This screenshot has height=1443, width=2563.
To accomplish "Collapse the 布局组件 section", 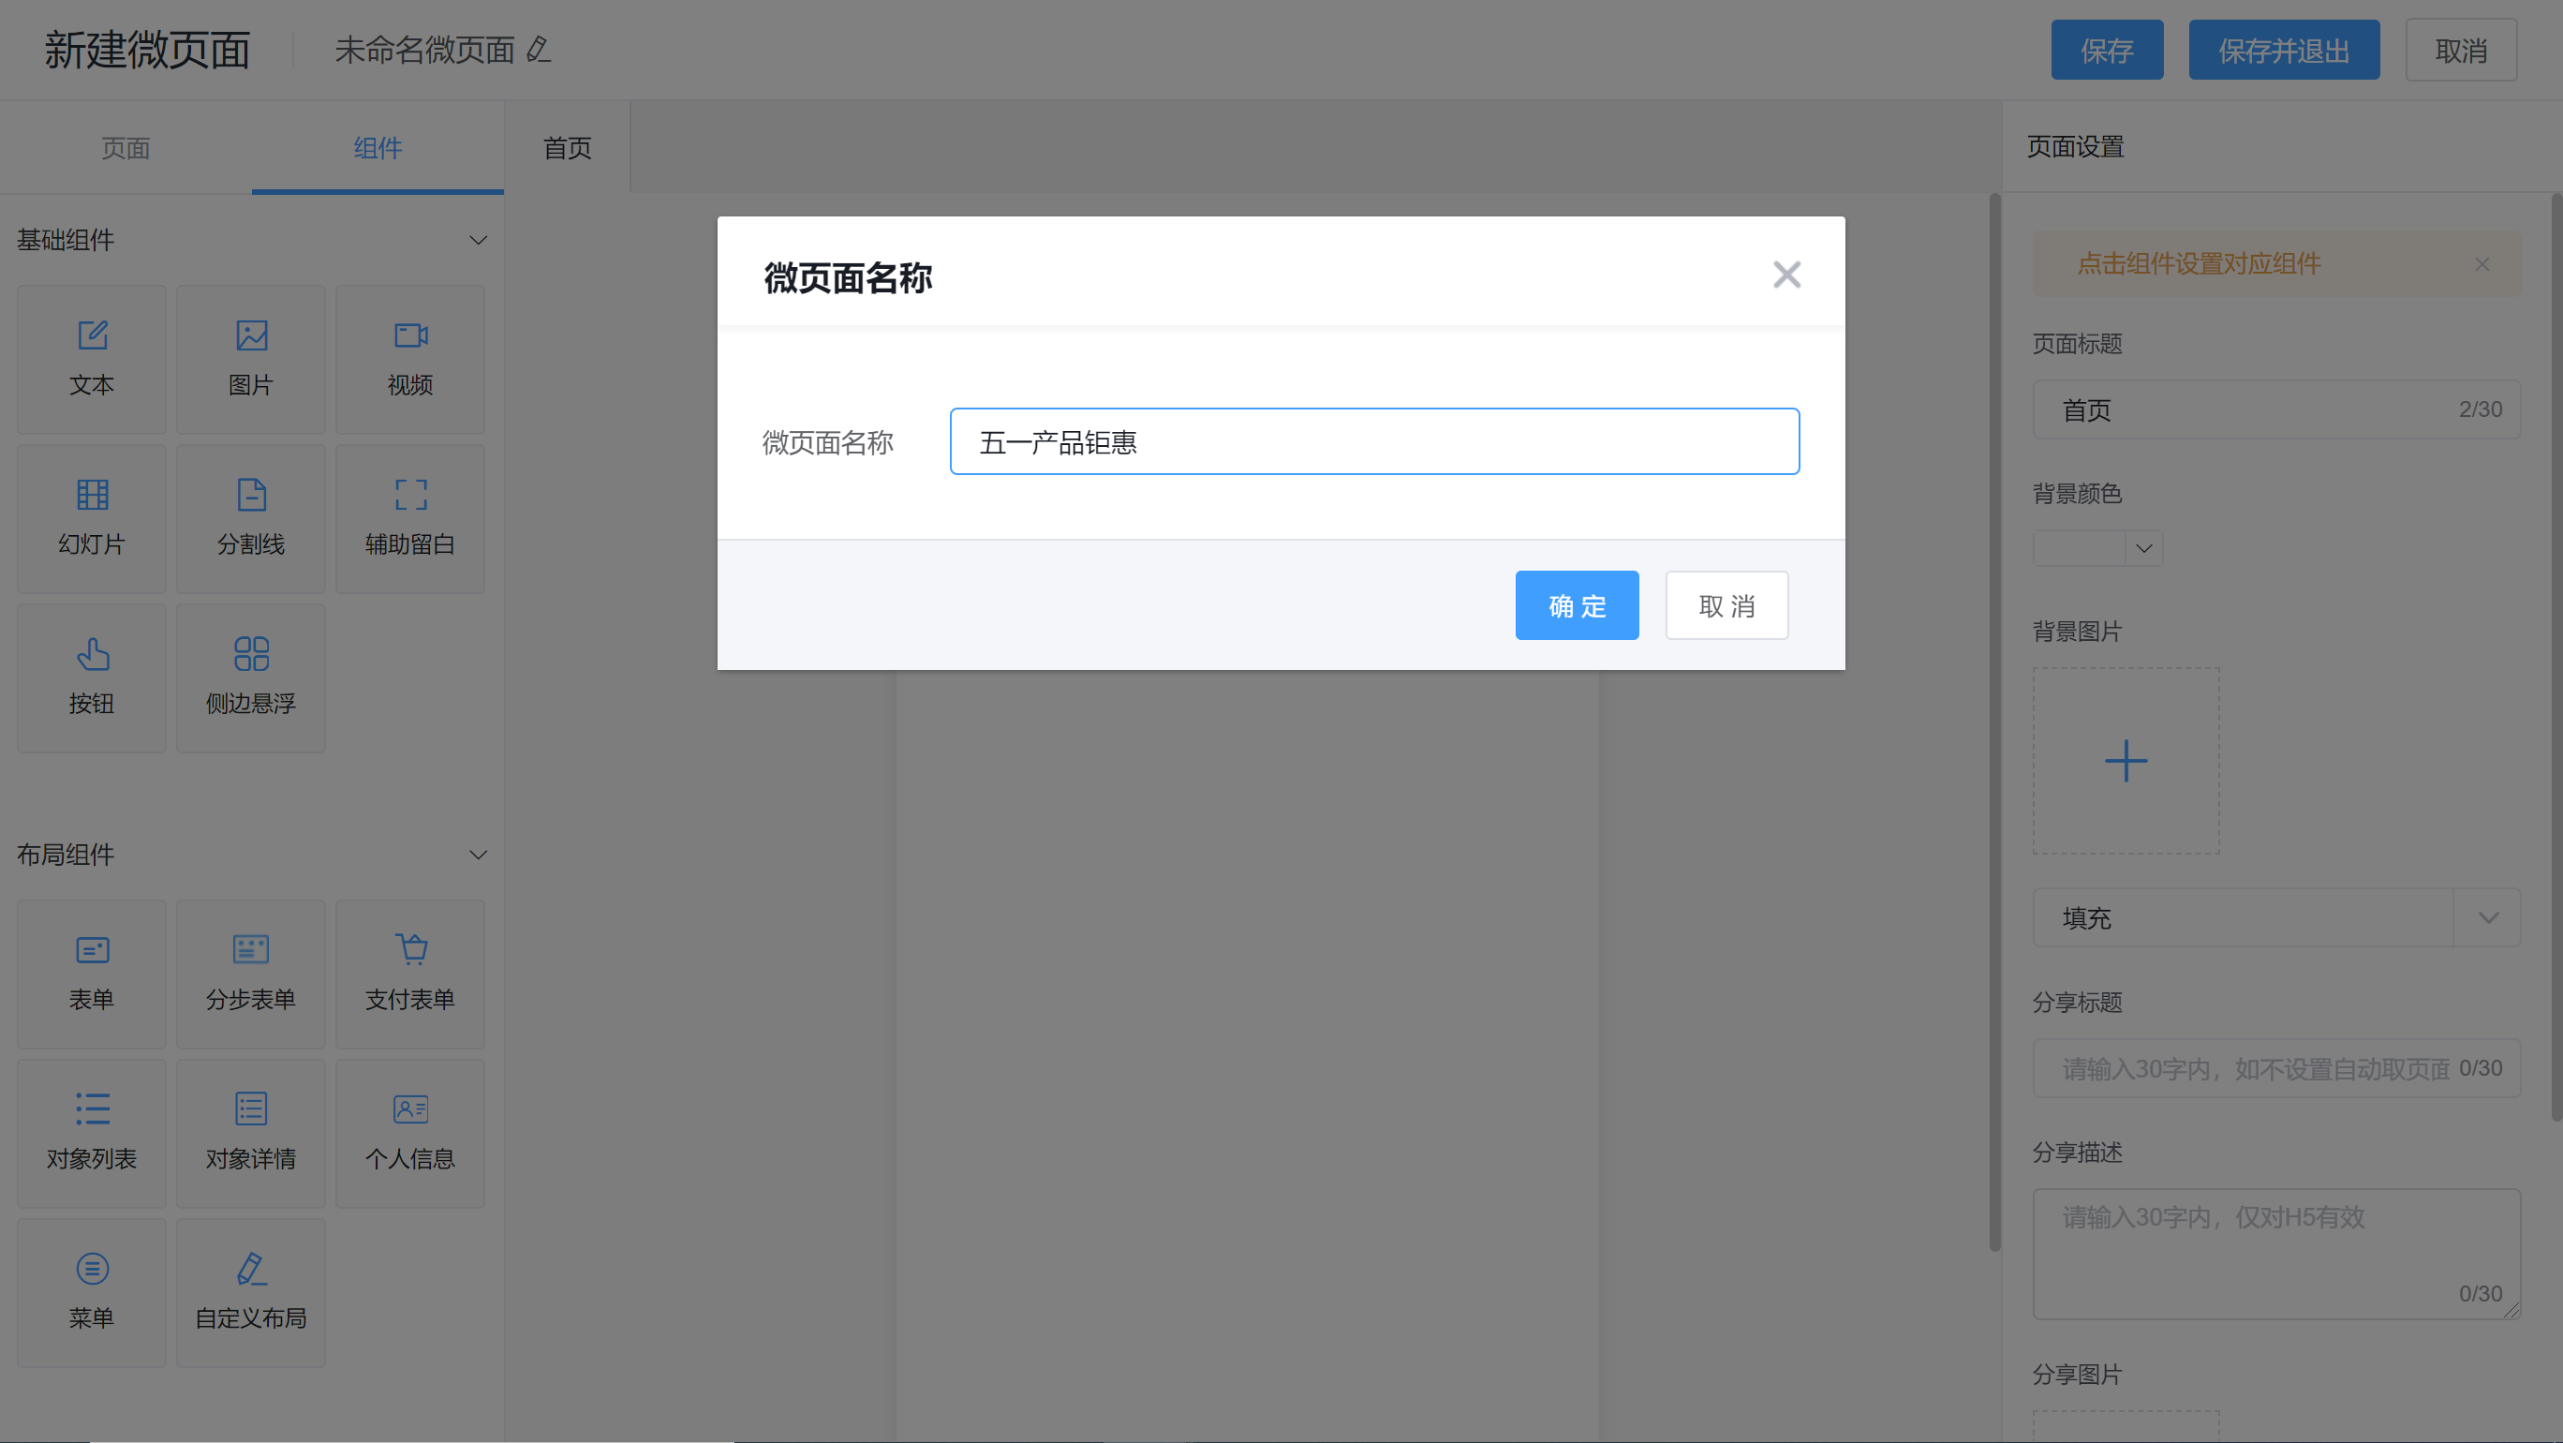I will pyautogui.click(x=478, y=855).
